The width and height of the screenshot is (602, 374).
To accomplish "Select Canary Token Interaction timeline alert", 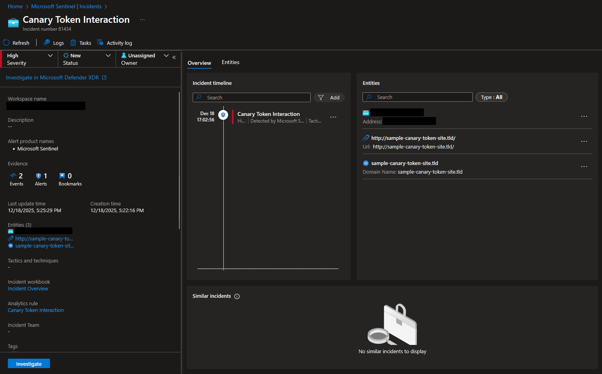I will [x=269, y=114].
